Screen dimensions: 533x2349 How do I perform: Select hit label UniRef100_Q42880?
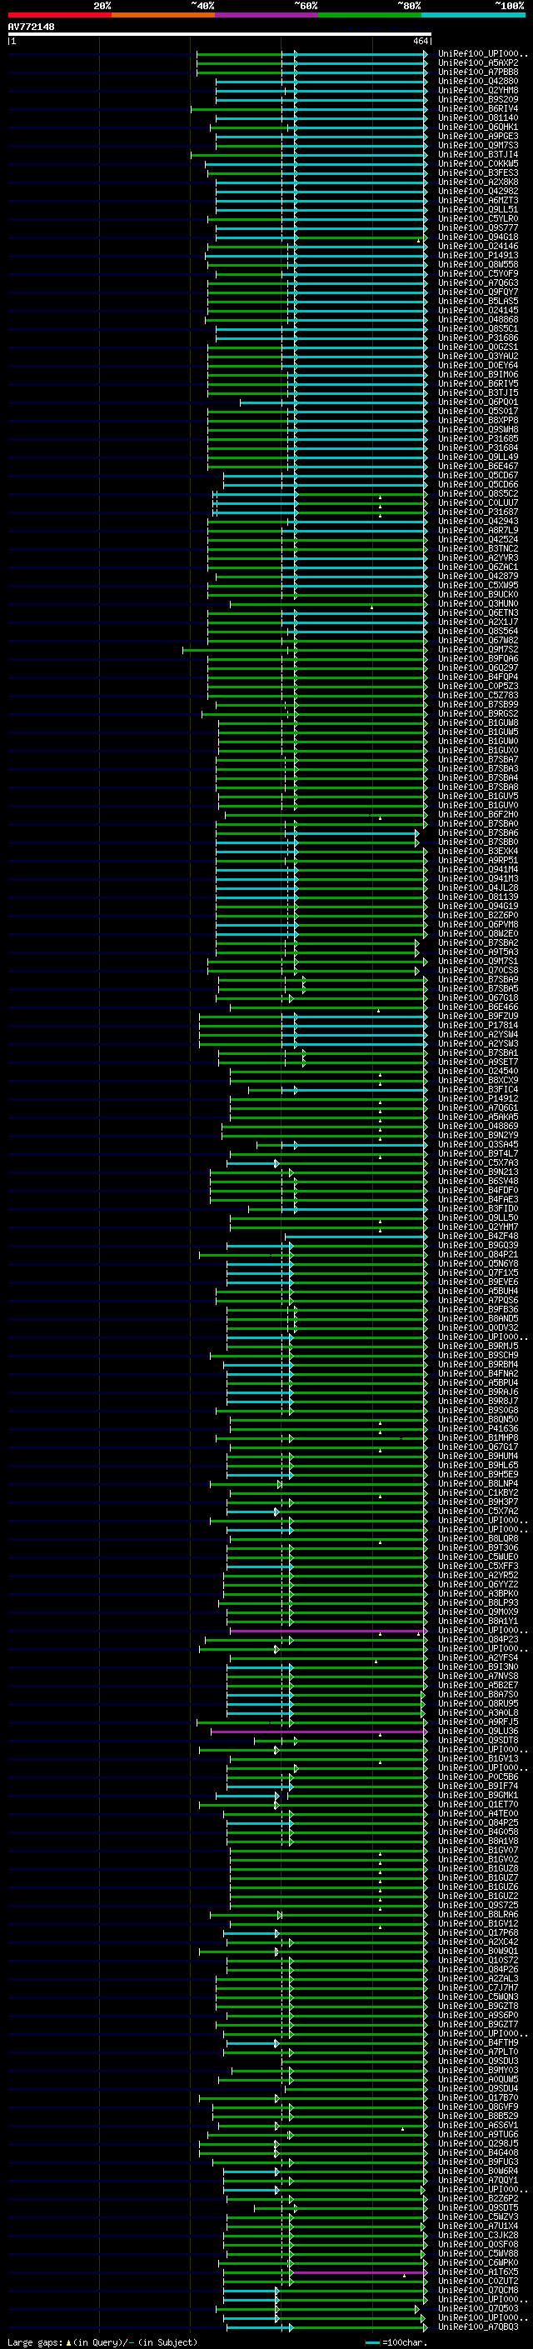click(x=478, y=81)
